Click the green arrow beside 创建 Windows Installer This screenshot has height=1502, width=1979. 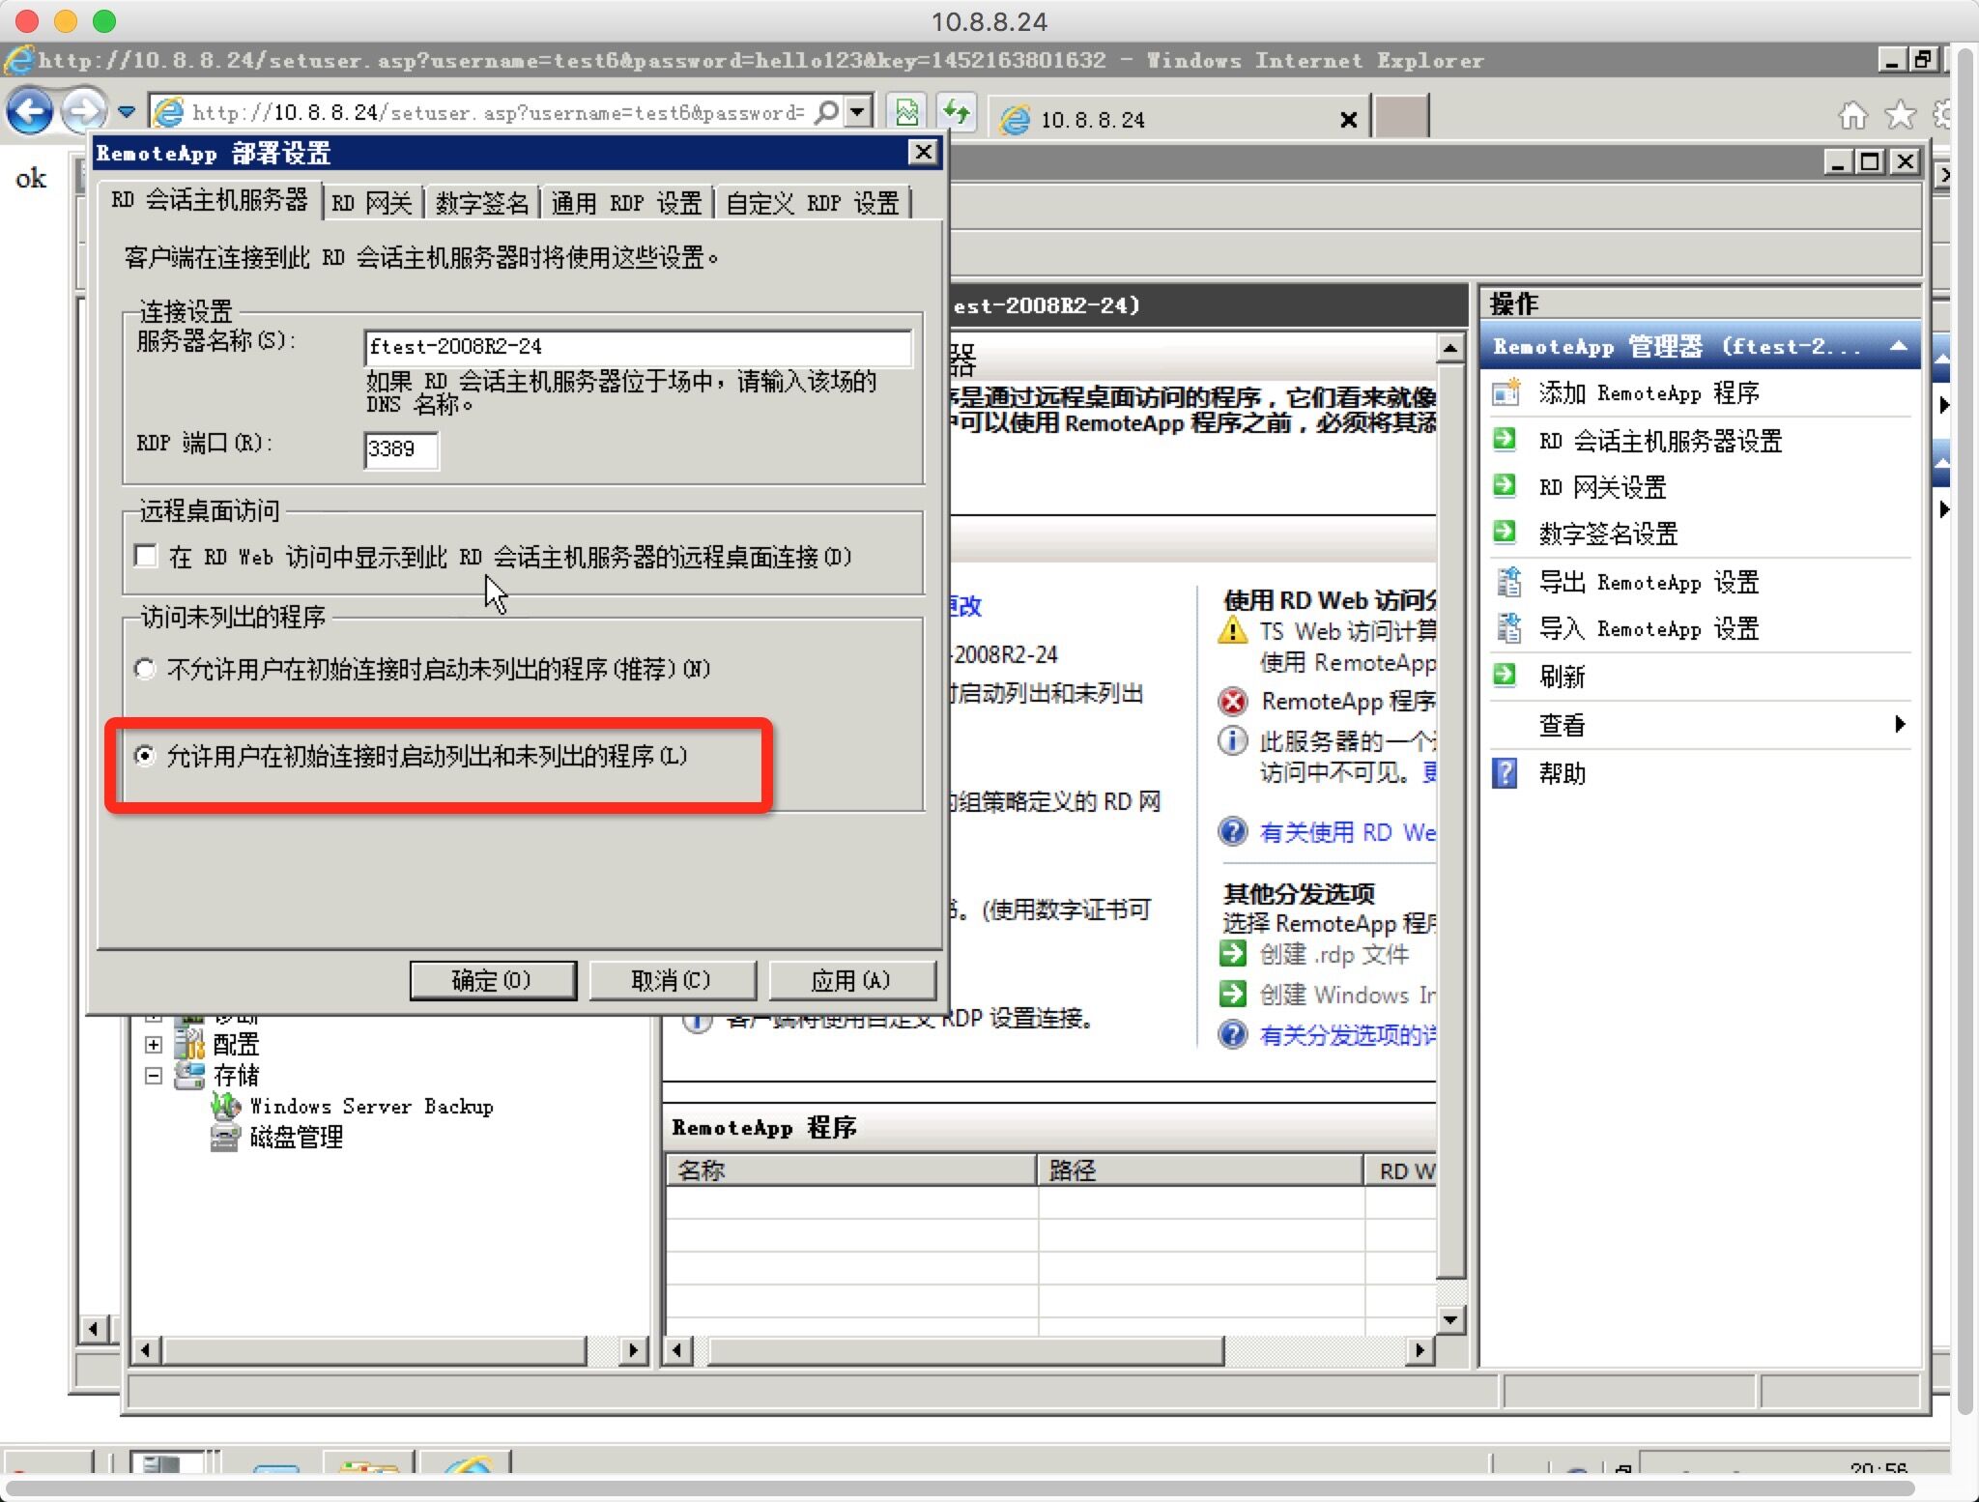pos(1233,994)
